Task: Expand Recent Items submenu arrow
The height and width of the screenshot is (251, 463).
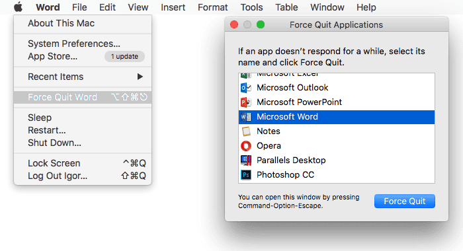Action: pos(140,77)
